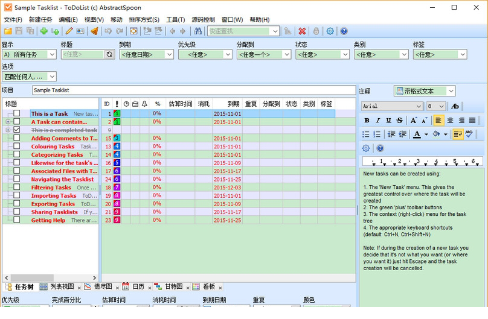488x319 pixels.
Task: Tick checkbox for 'Adding Comments to T...'
Action: coord(17,137)
